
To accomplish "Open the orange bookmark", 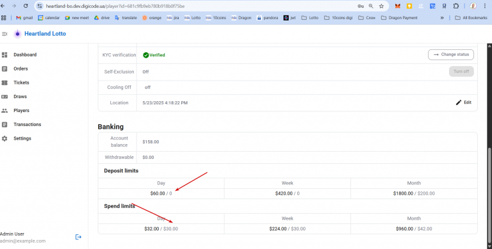I will tap(152, 18).
